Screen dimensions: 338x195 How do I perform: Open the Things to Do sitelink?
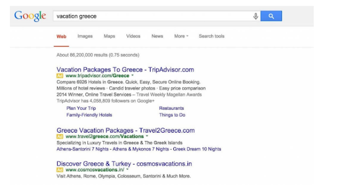coord(172,115)
